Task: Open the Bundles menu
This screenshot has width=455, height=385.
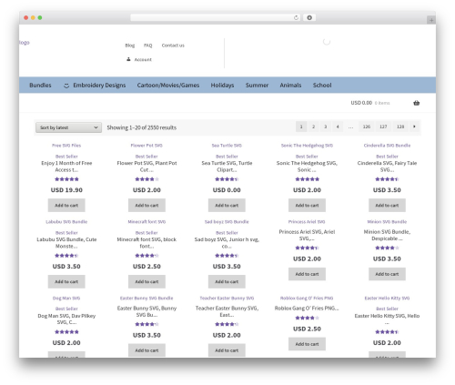Action: (40, 86)
